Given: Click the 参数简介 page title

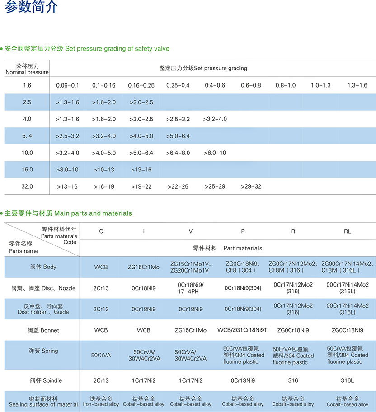Looking at the screenshot, I should pyautogui.click(x=31, y=7).
